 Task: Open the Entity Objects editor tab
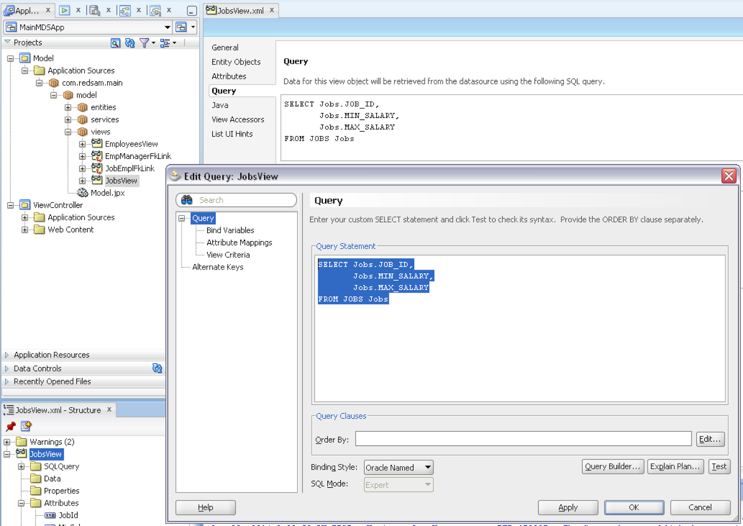coord(236,62)
